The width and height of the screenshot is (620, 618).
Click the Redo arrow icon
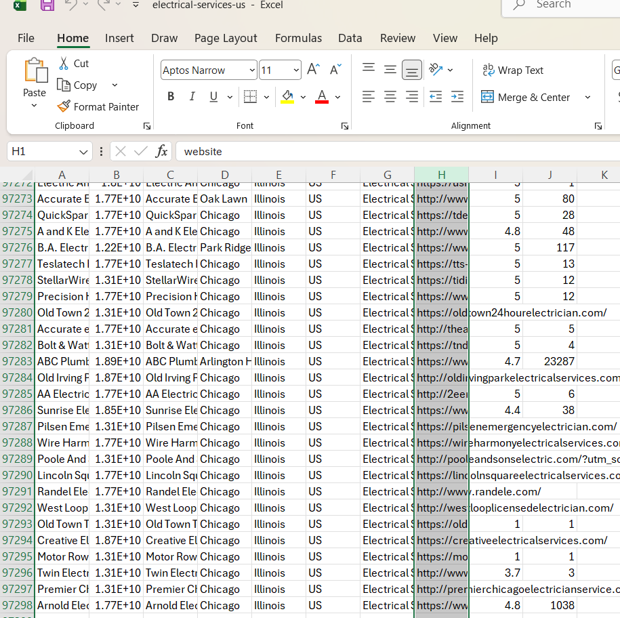104,5
